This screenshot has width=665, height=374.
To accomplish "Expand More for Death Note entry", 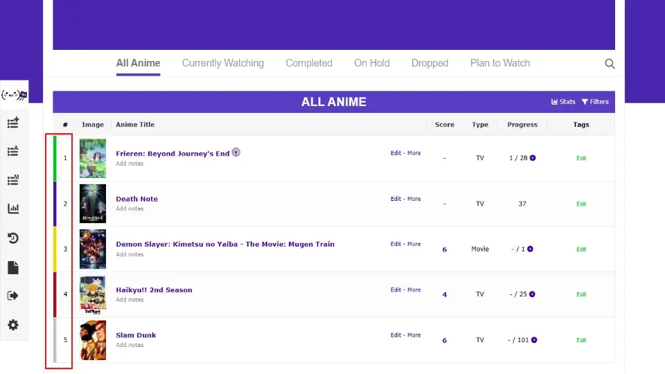I will click(x=414, y=199).
